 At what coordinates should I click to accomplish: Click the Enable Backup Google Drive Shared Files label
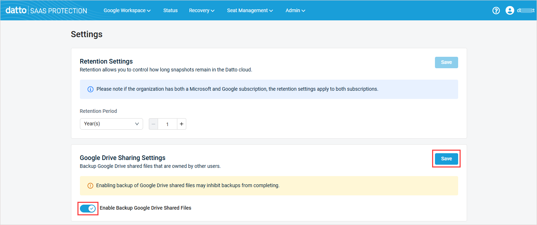coord(145,208)
